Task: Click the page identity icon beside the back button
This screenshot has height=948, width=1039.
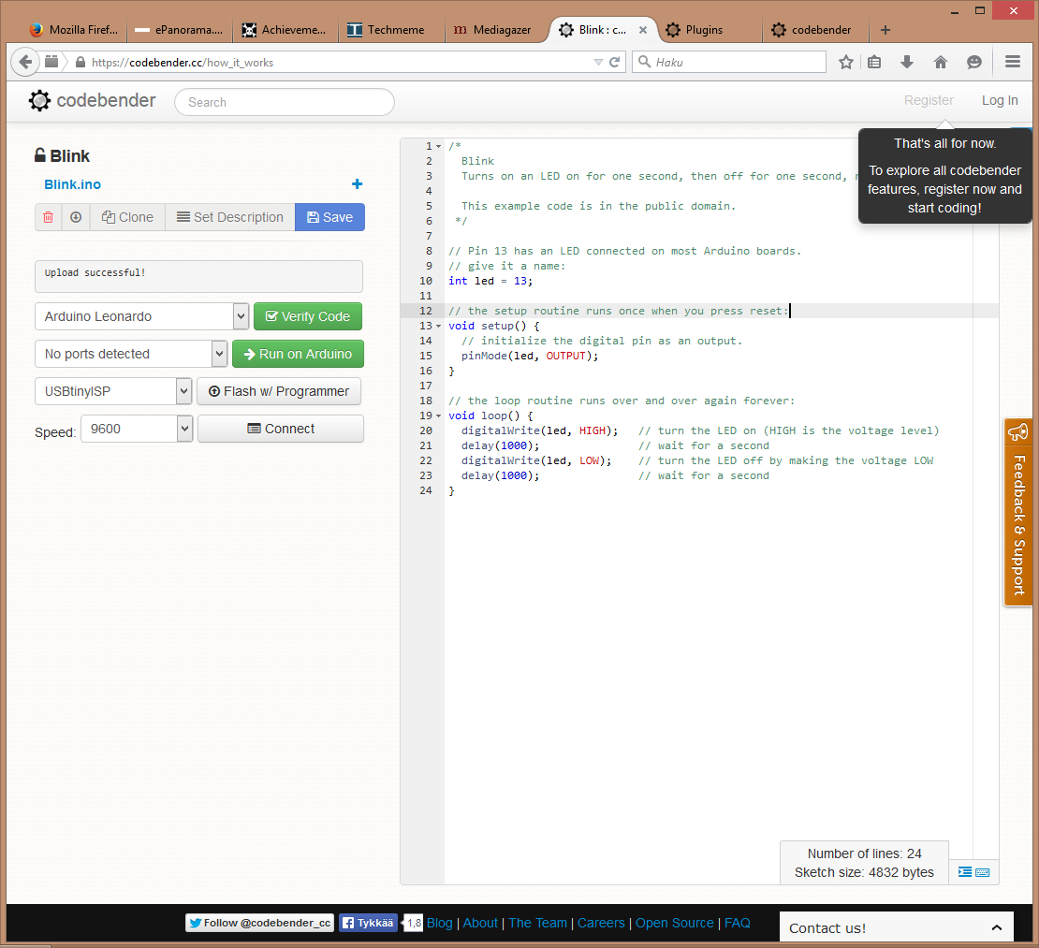Action: point(51,63)
